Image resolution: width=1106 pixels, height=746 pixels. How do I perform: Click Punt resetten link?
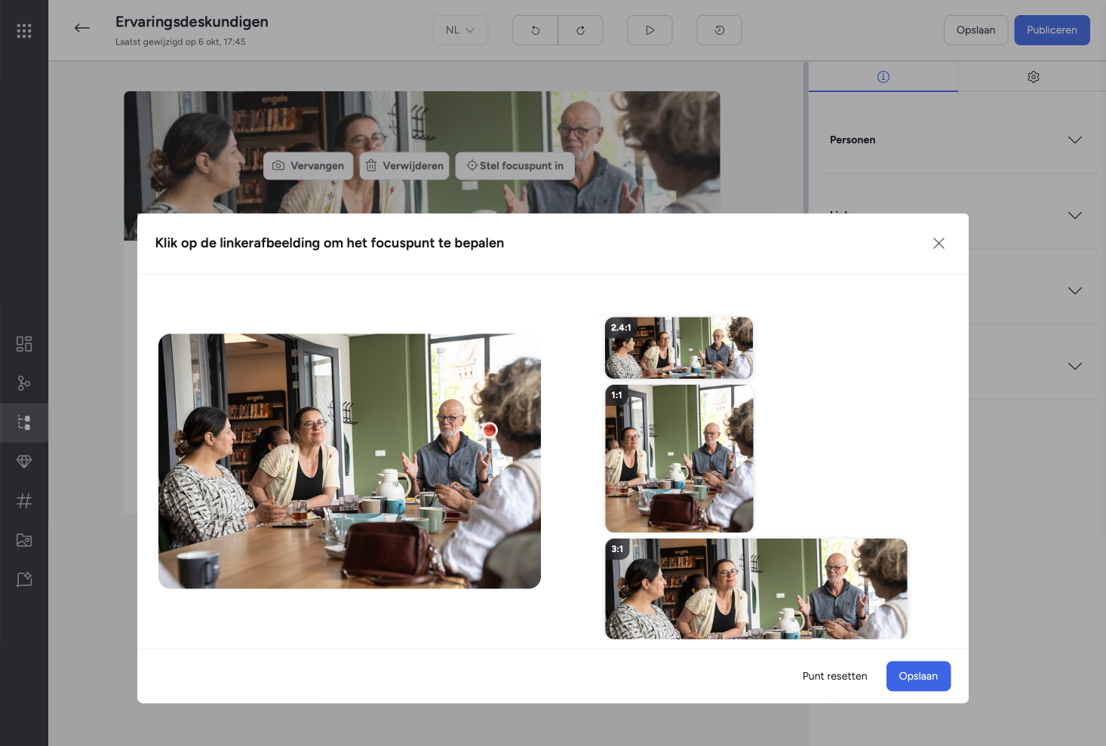(834, 676)
